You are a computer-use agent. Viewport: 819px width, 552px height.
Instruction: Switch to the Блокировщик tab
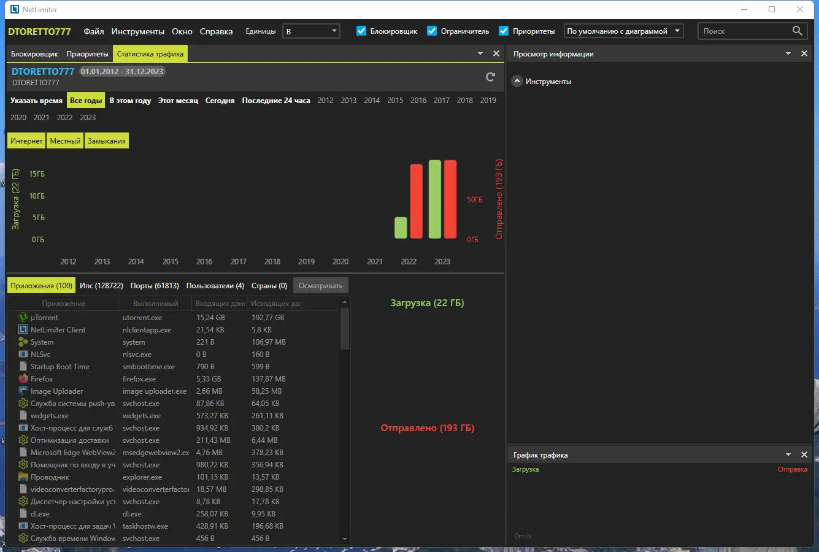(x=34, y=54)
